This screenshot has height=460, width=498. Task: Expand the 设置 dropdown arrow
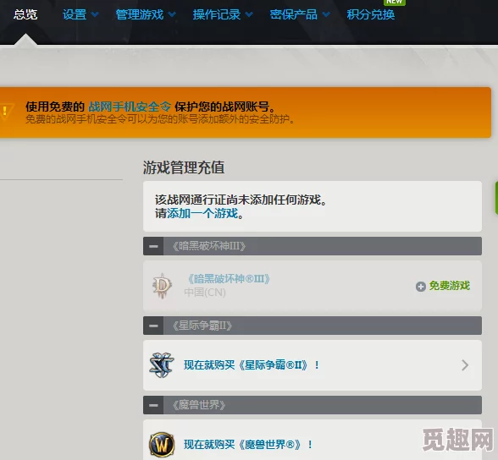point(95,14)
